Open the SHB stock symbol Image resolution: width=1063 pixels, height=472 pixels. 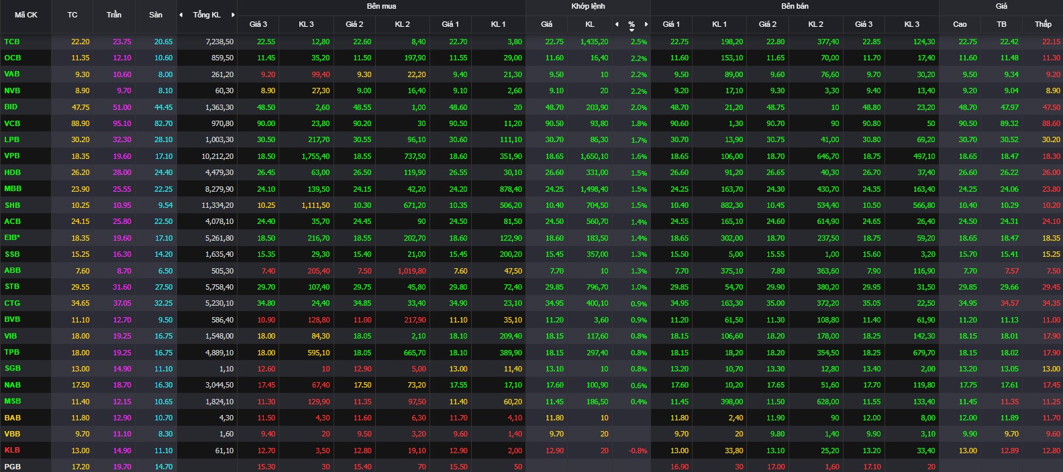(x=12, y=205)
